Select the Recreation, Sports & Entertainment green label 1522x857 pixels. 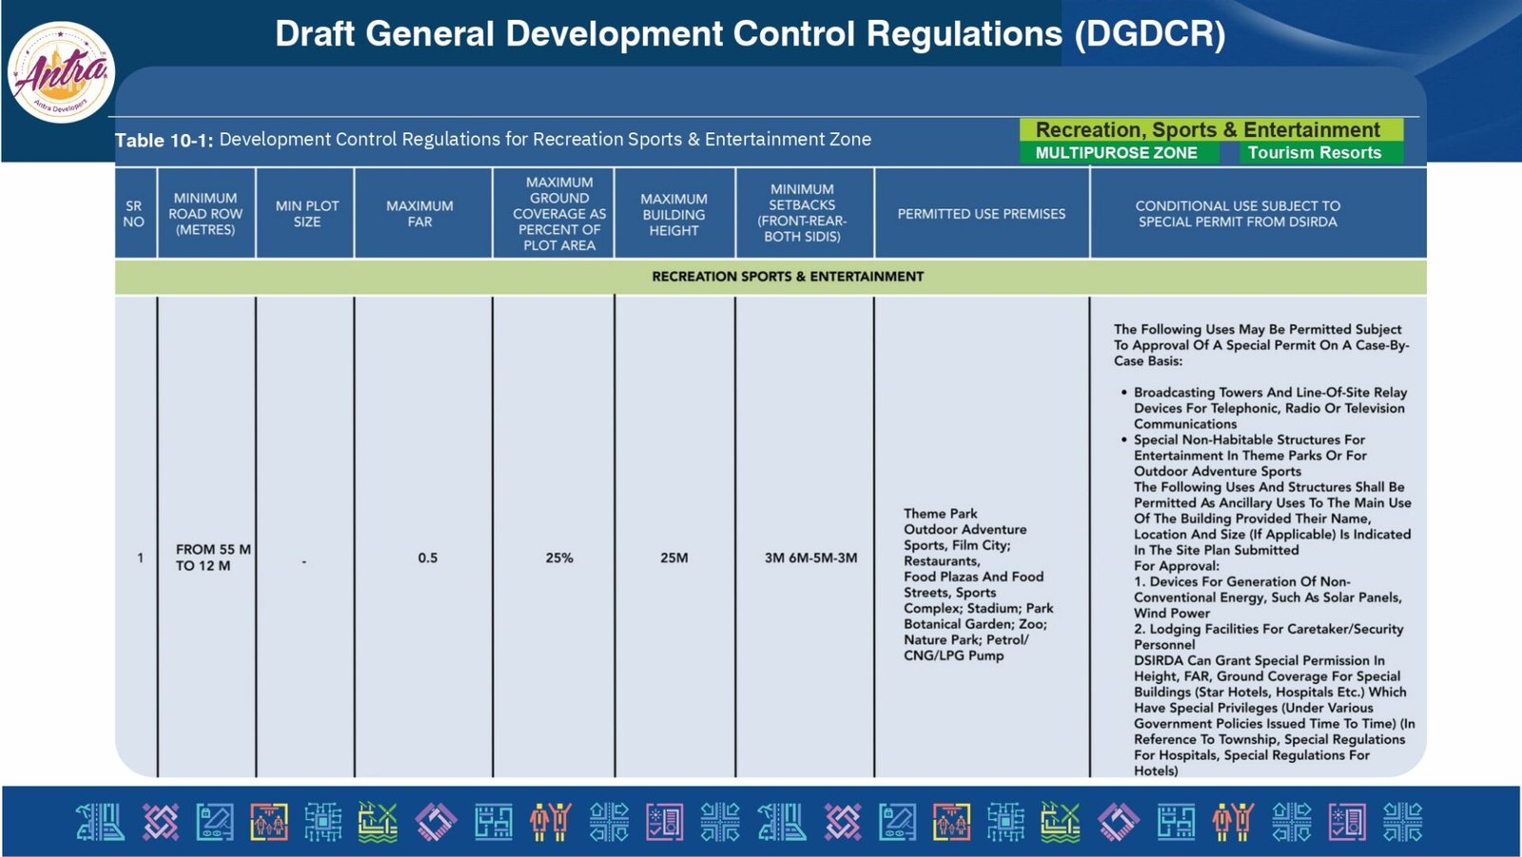pyautogui.click(x=1207, y=129)
